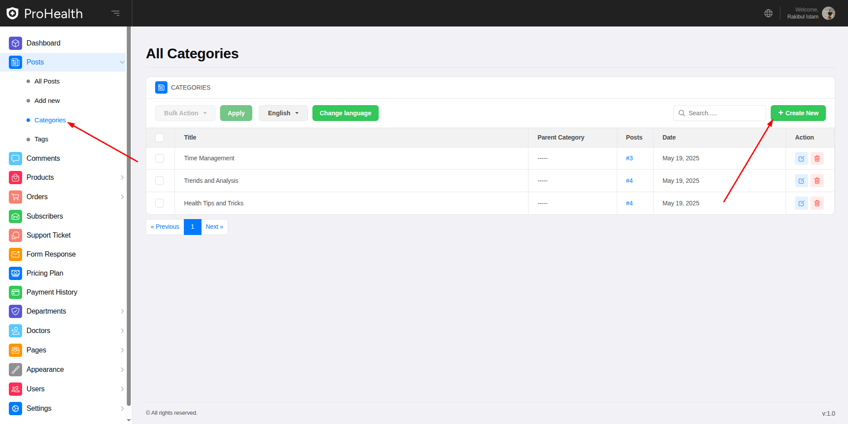Open Subscribers menu label
Screen dimensions: 848x424
45,216
